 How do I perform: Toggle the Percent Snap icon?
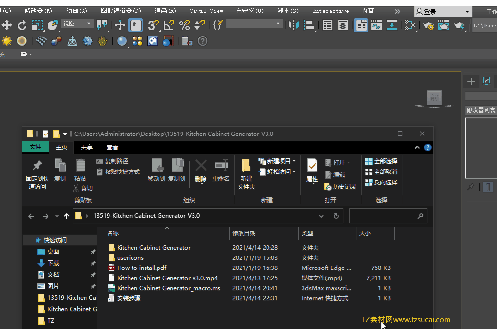184,24
